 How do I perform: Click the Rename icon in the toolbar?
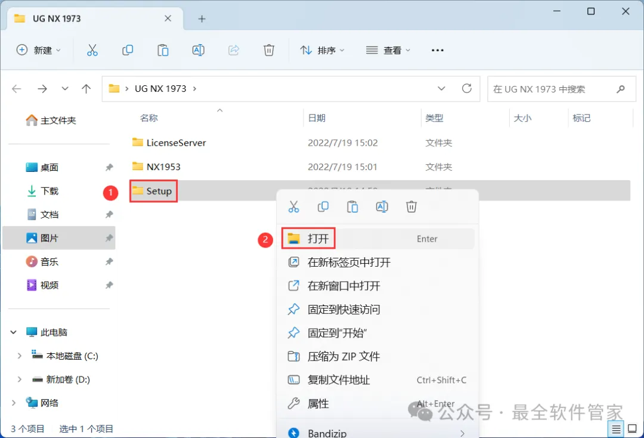point(199,50)
